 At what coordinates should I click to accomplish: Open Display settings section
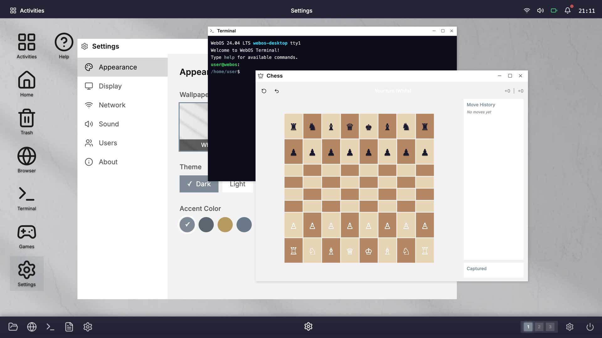coord(123,86)
